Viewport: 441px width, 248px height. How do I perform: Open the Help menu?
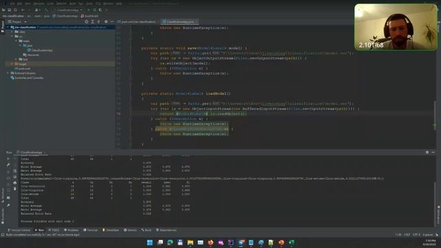pos(119,3)
